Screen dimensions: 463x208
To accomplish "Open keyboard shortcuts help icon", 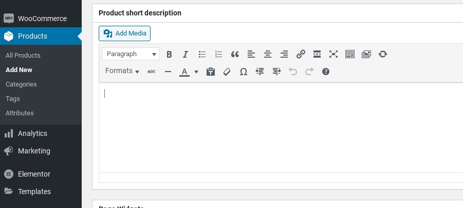I will click(326, 72).
